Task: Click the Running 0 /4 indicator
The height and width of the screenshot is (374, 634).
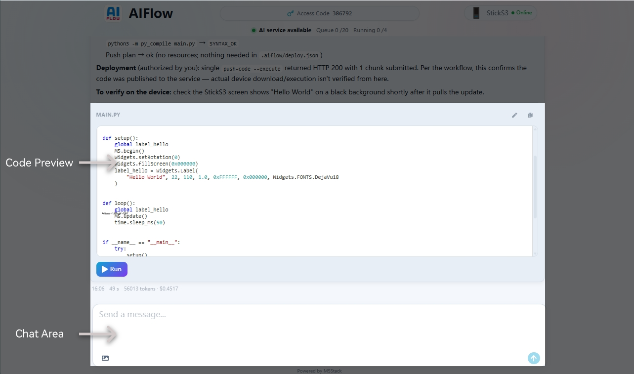Action: pyautogui.click(x=370, y=30)
